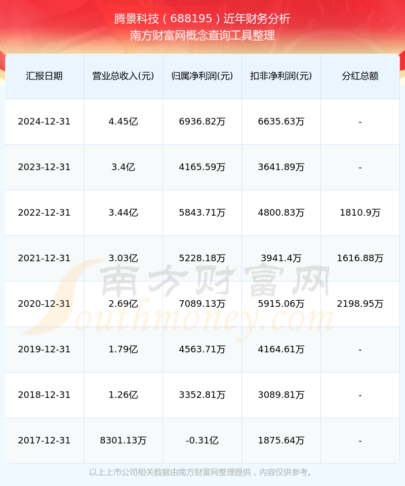The image size is (405, 486).
Task: Select revenue value 1.26亿
Action: tap(123, 395)
